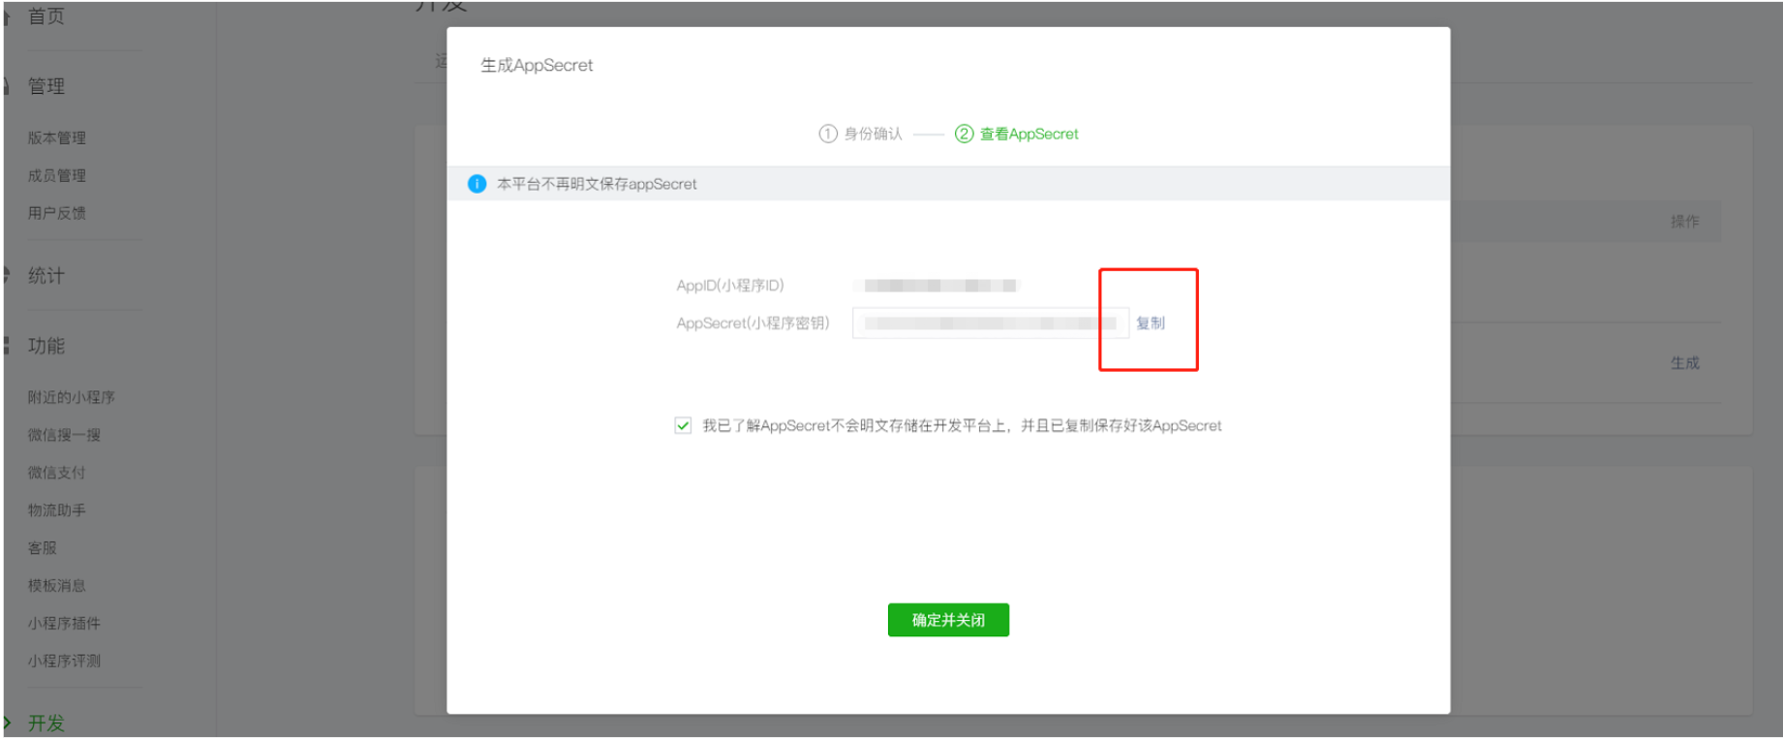Select 版本管理 in the sidebar
Screen dimensions: 1783x738
[56, 138]
